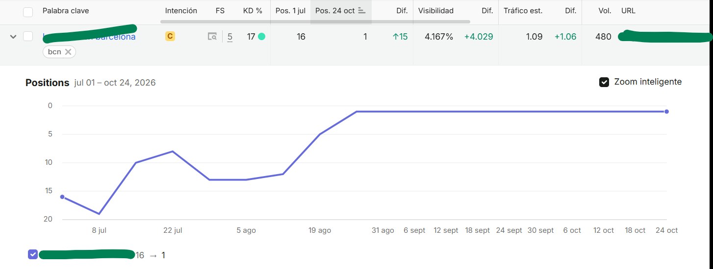Click the chart start point at position 16
Screen dimensions: 713x269
pos(62,197)
